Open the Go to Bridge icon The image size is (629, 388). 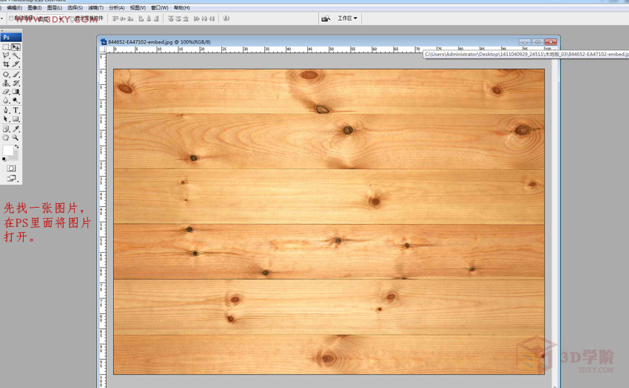326,18
